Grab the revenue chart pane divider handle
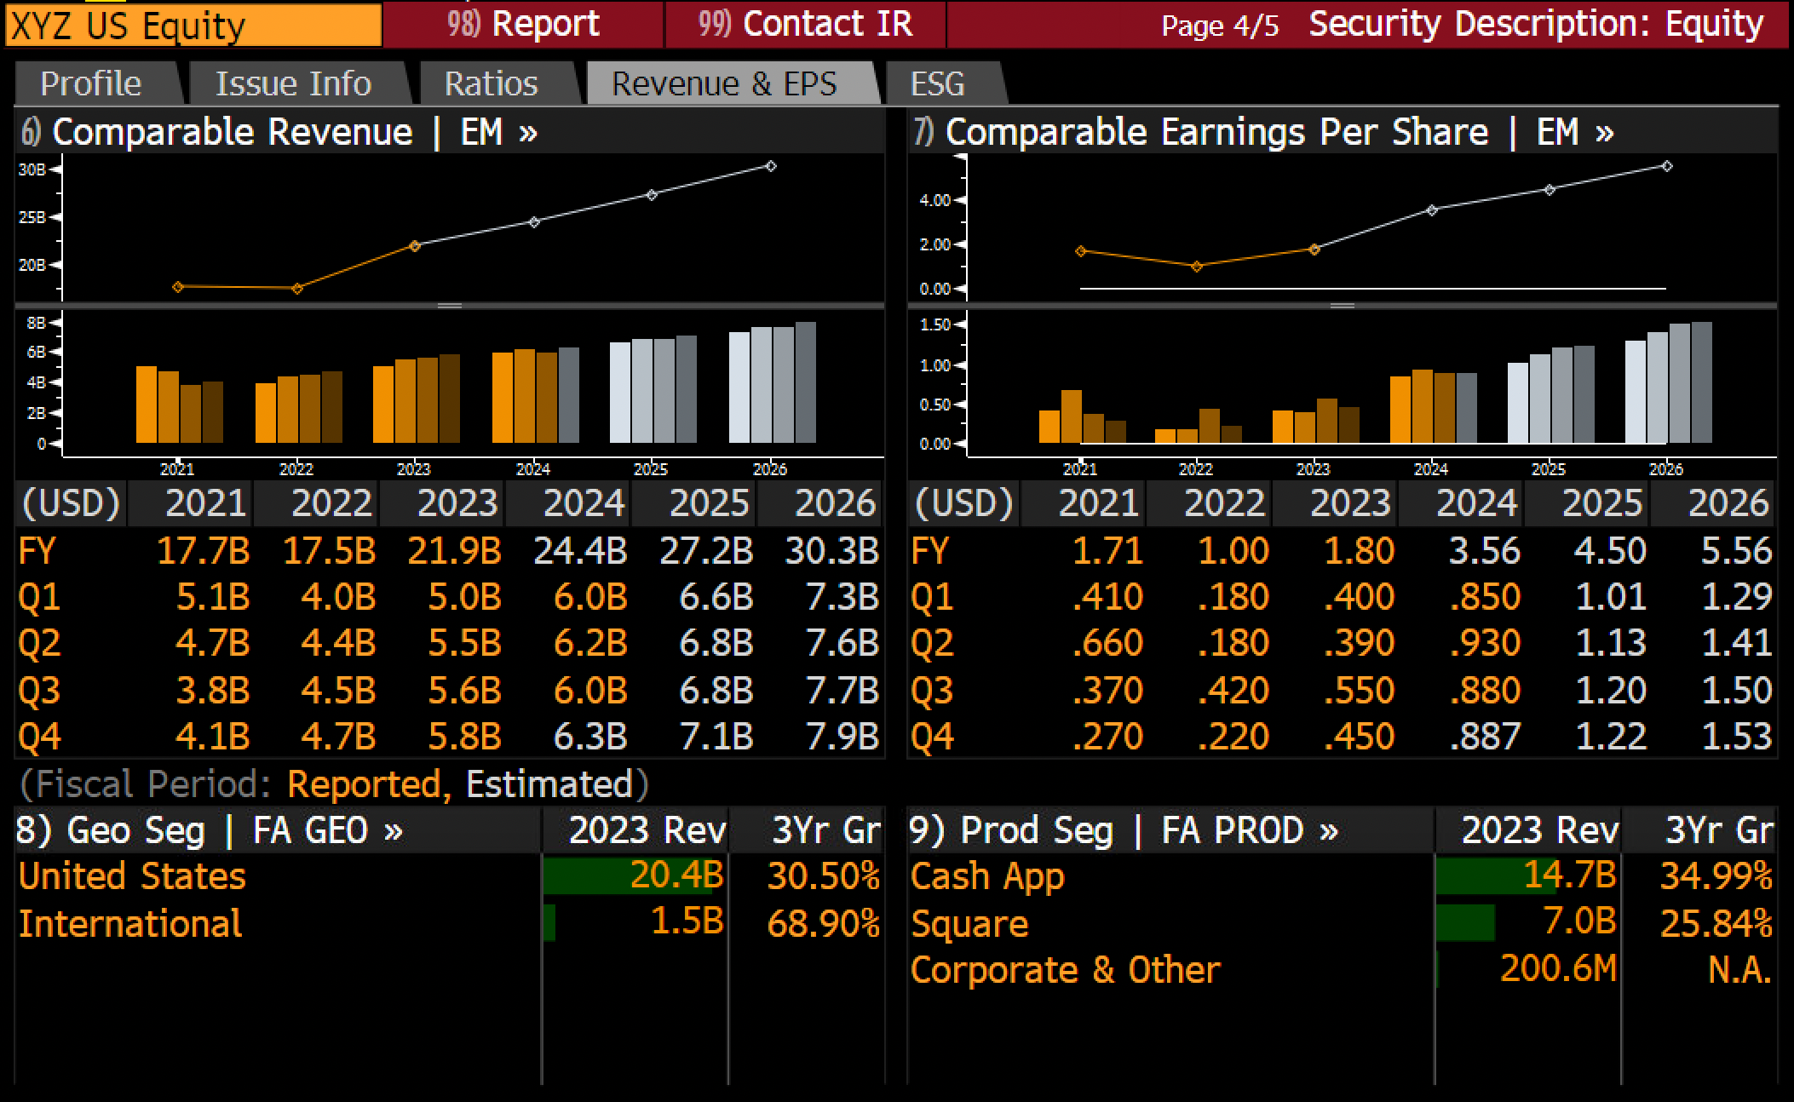Screen dimensions: 1794x1102 450,305
